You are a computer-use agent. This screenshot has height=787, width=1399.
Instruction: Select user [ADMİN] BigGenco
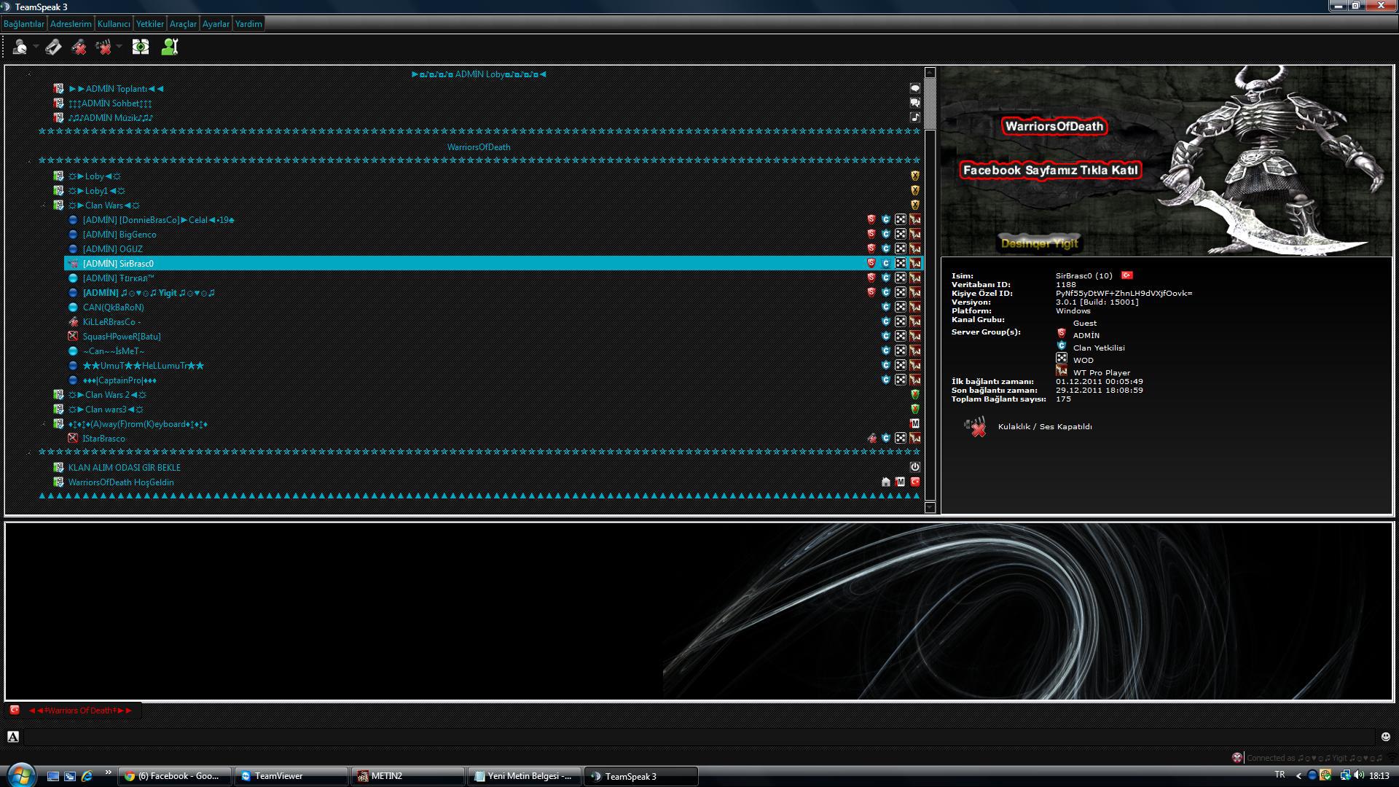pyautogui.click(x=119, y=235)
